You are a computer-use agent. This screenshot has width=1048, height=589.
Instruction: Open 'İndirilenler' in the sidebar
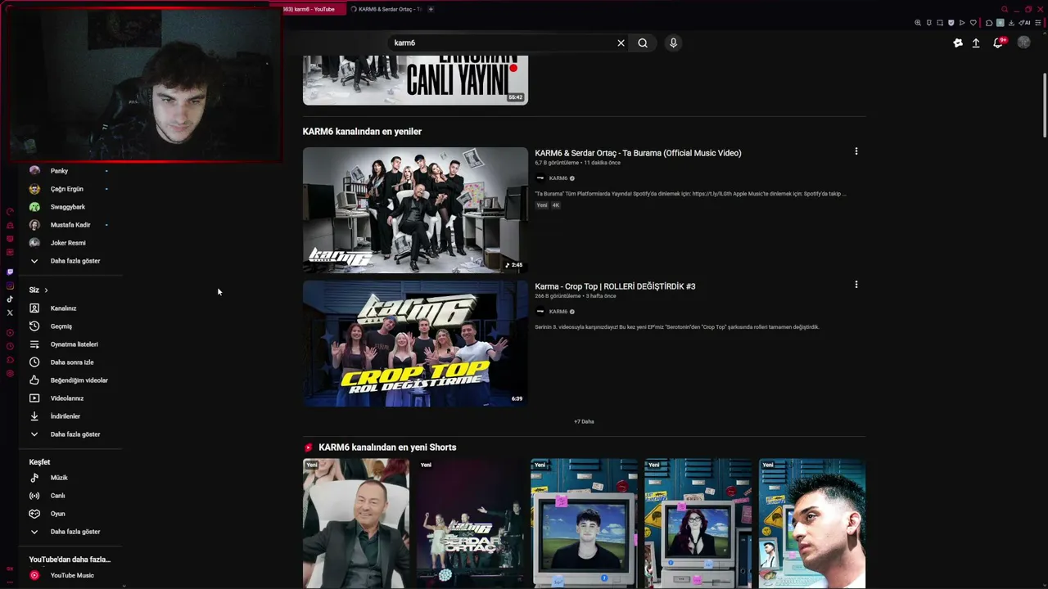click(x=65, y=416)
